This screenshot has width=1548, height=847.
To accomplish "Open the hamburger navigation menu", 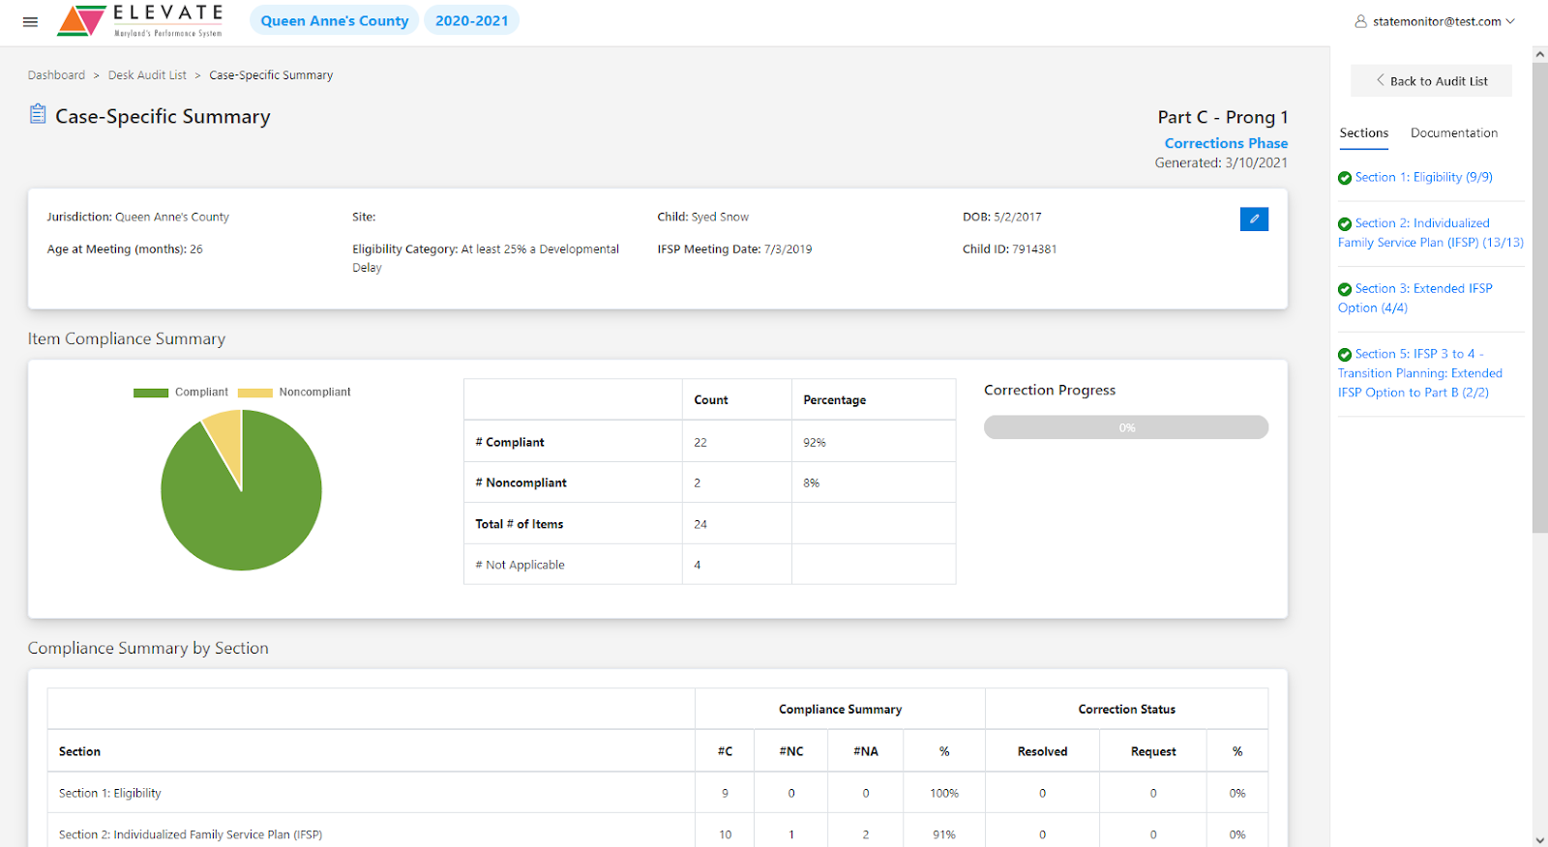I will point(30,21).
